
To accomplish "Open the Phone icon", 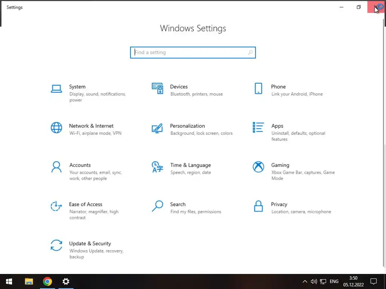I will (x=258, y=88).
